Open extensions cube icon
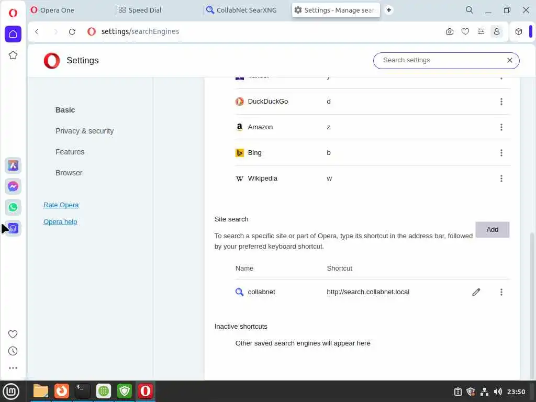Viewport: 536px width, 402px height. tap(519, 31)
